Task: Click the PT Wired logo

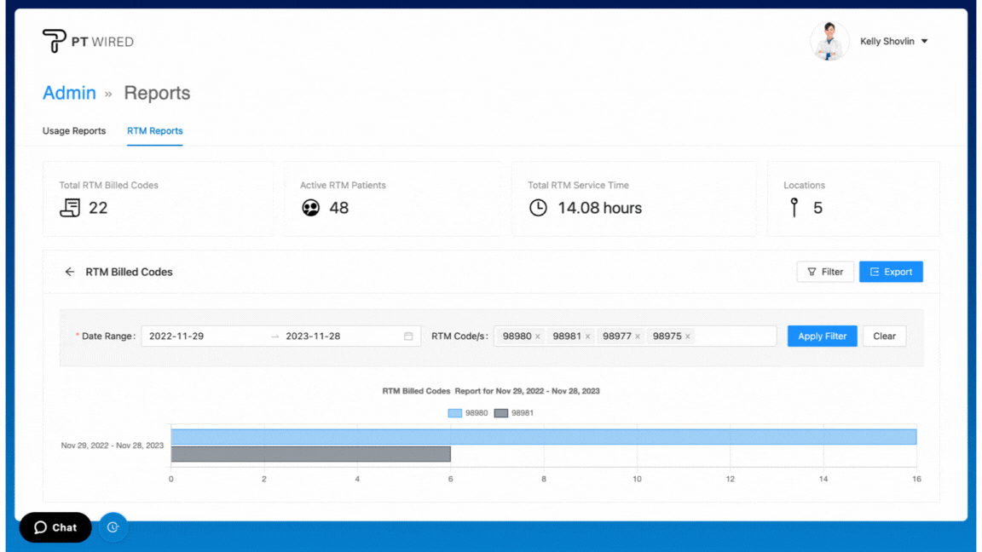Action: [88, 41]
